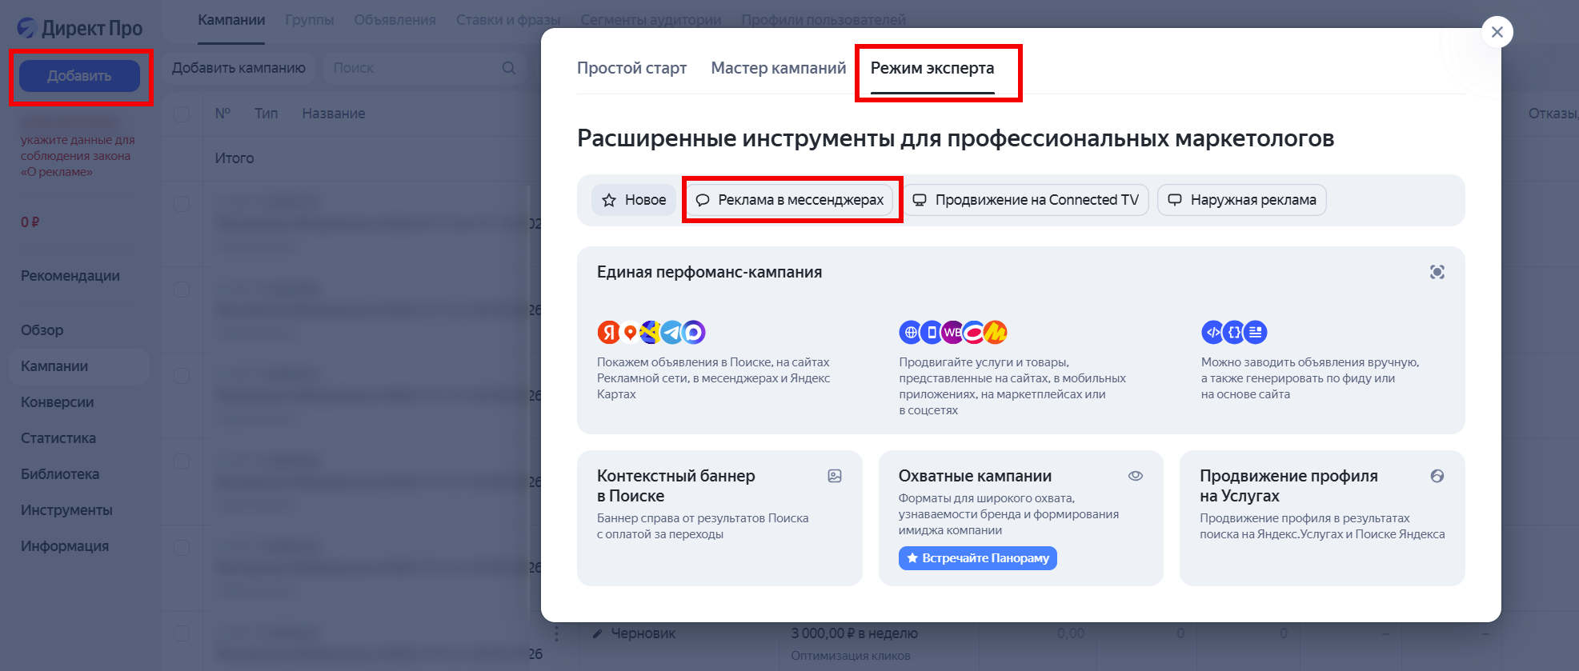
Task: Open Конверсии in sidebar
Action: click(x=58, y=402)
